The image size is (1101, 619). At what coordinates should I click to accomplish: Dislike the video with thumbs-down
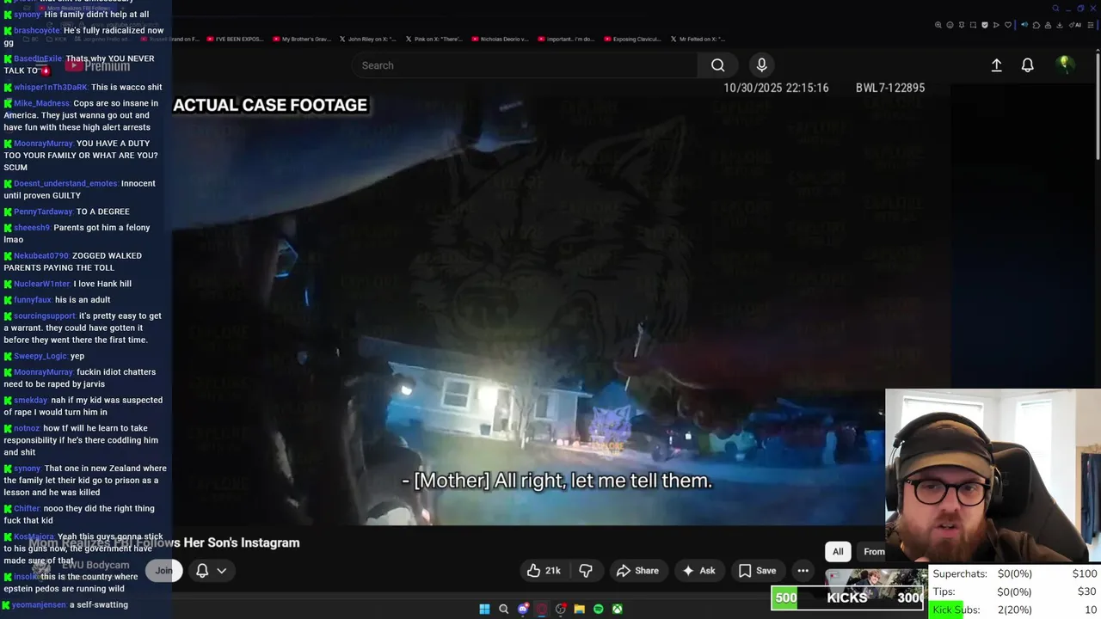click(586, 571)
